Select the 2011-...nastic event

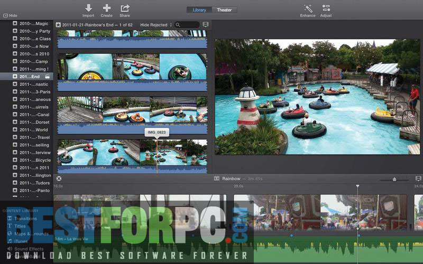34,84
